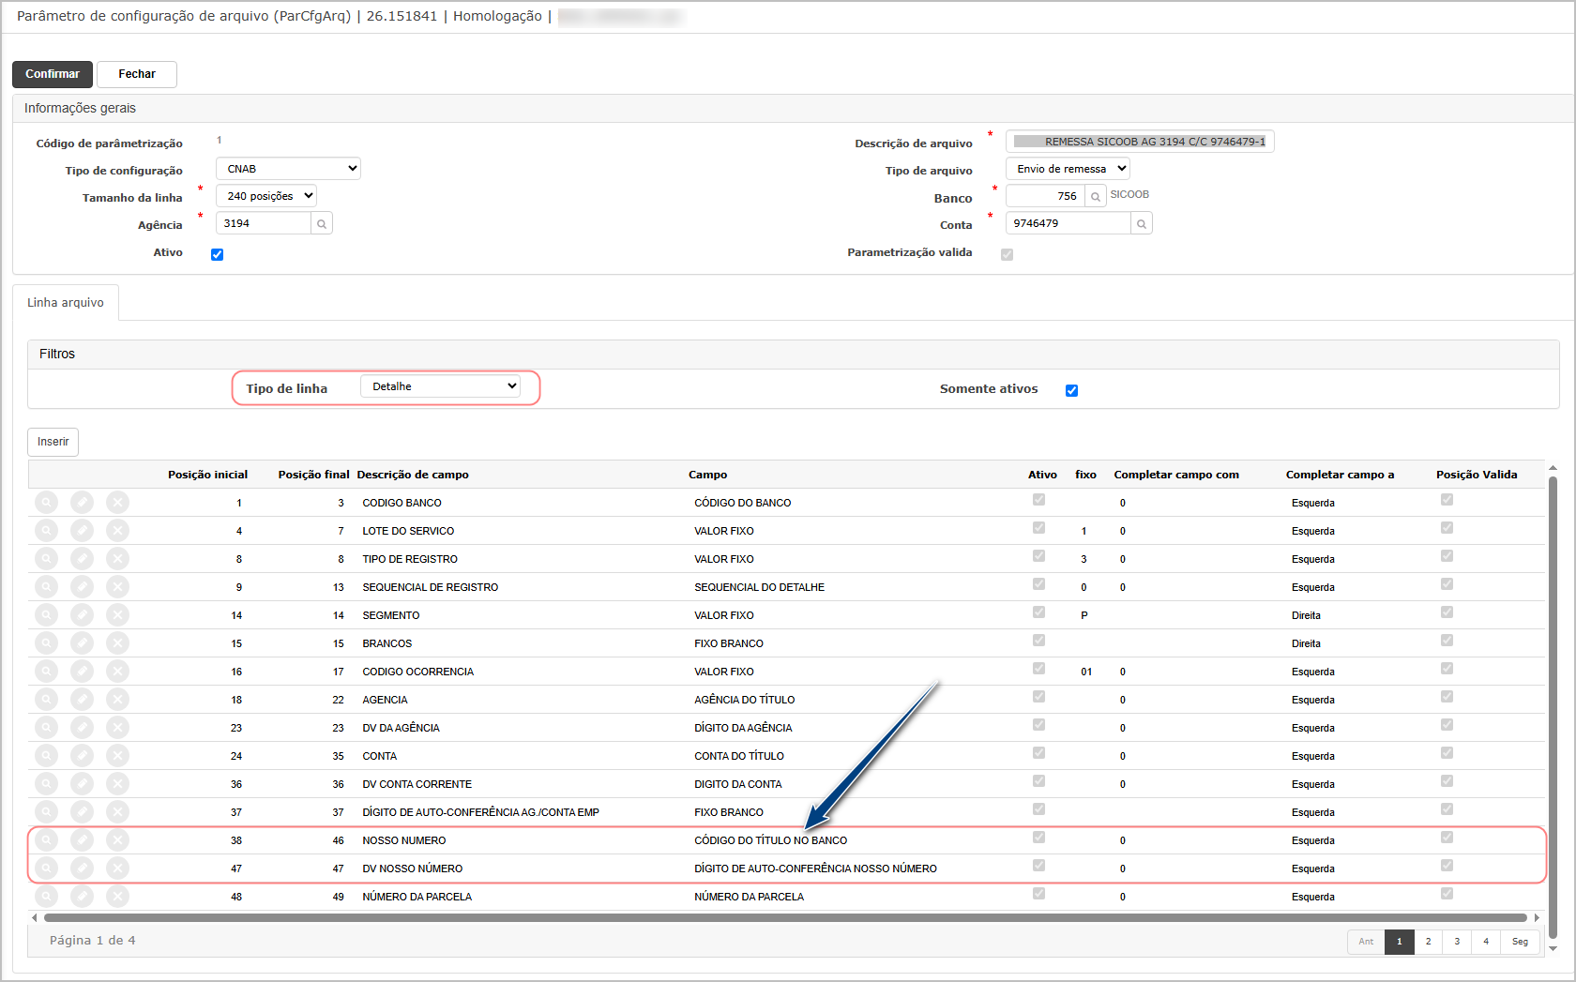
Task: Toggle the Ativo checkbox in general info
Action: (x=218, y=254)
